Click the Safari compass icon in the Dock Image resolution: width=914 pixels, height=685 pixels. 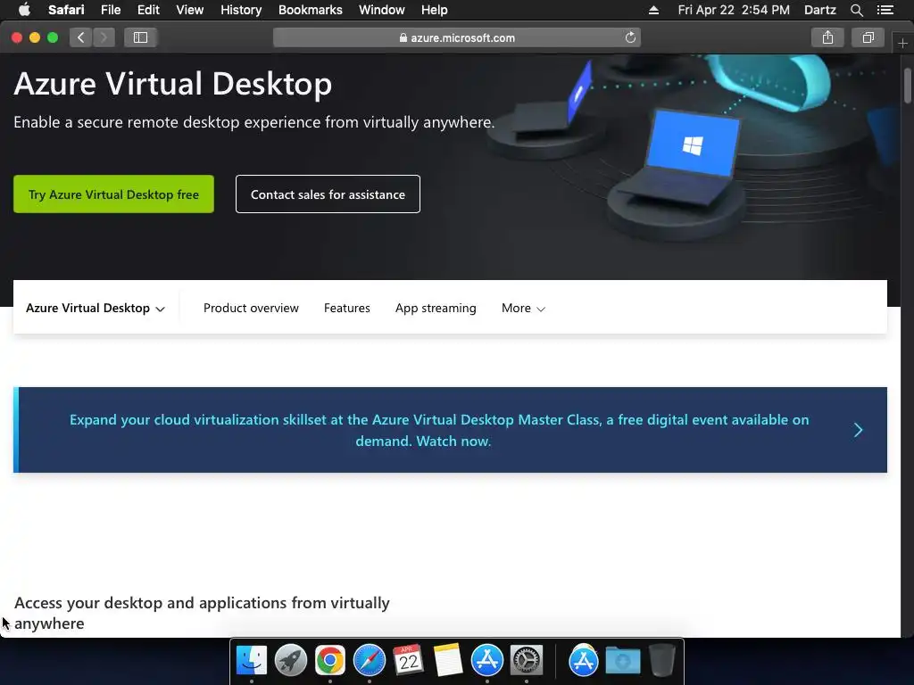370,660
